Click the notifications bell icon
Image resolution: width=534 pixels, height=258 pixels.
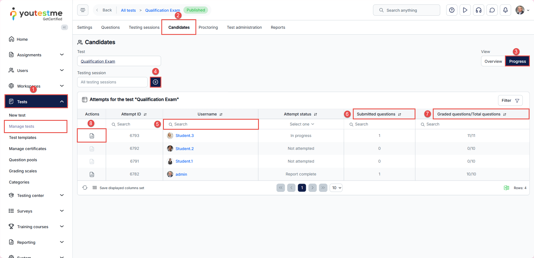(505, 10)
